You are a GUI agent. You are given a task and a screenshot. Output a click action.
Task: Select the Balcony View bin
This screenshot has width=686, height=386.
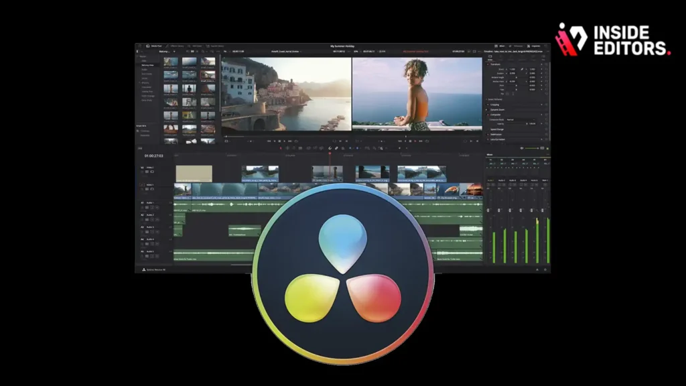coord(147,65)
